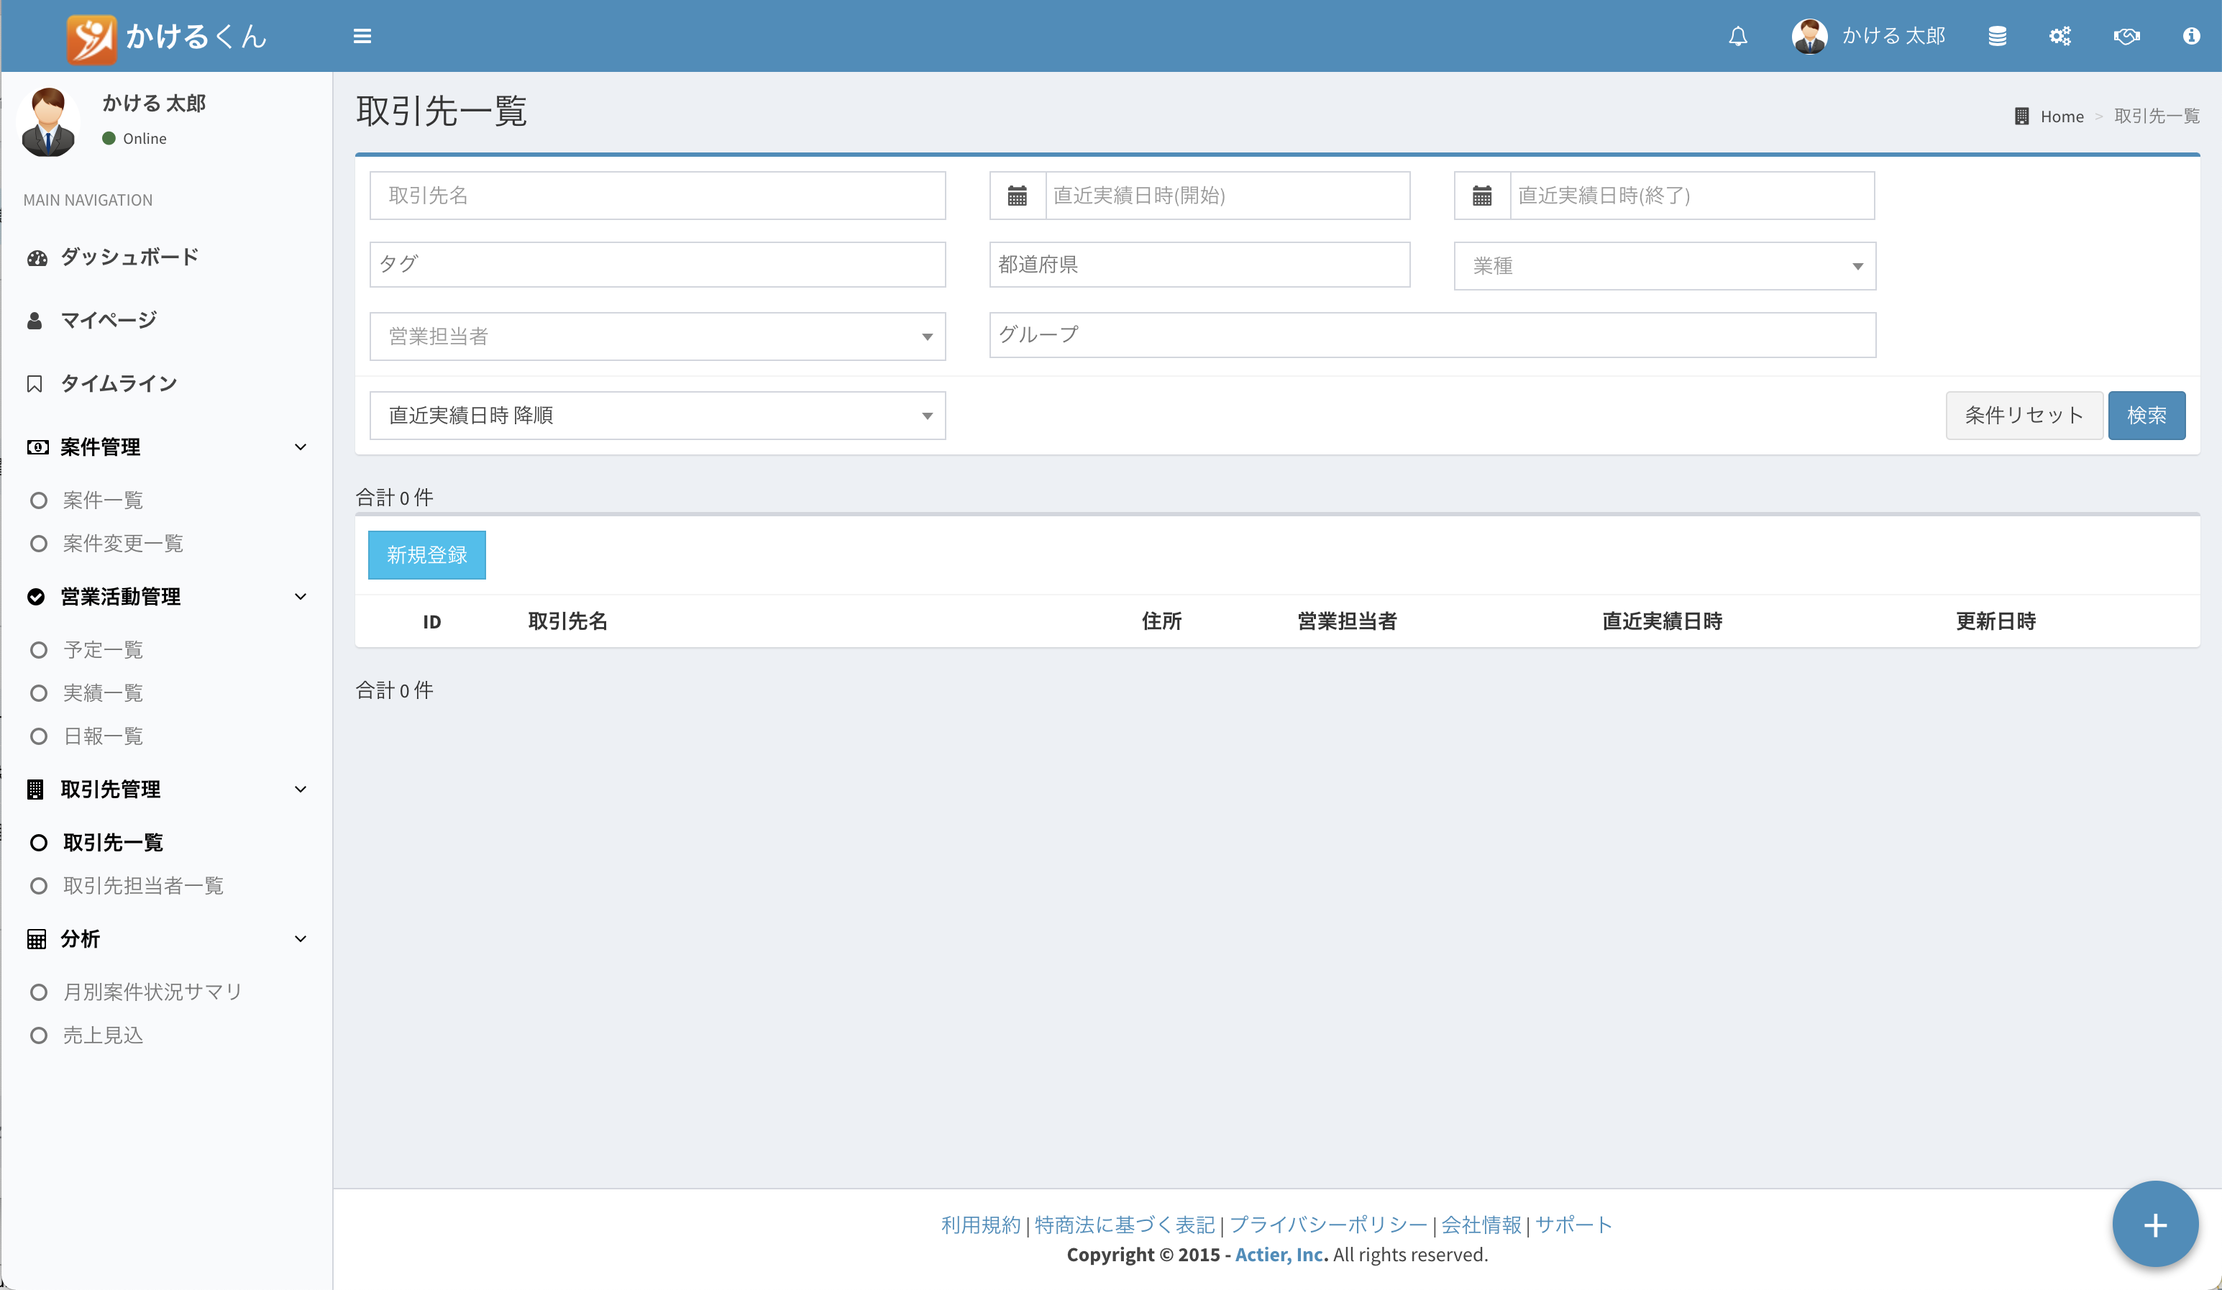
Task: Open 会社情報 footer link
Action: tap(1481, 1225)
